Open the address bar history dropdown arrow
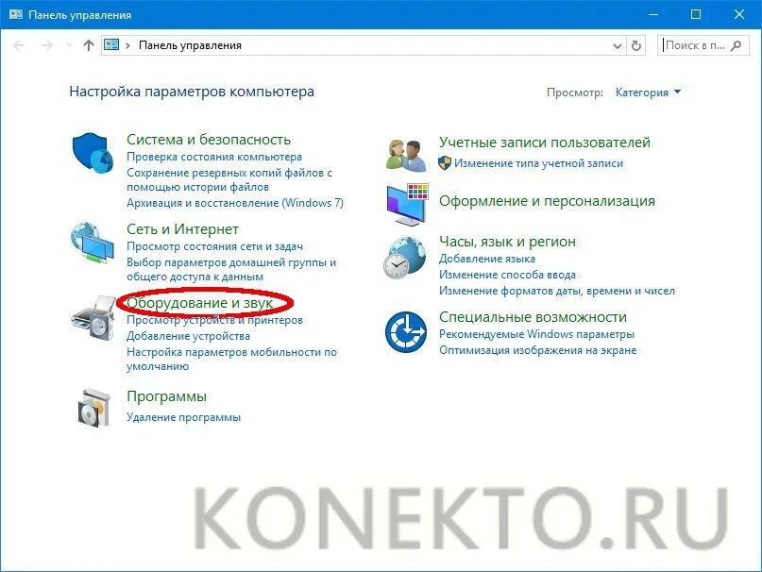The height and width of the screenshot is (572, 762). [618, 45]
